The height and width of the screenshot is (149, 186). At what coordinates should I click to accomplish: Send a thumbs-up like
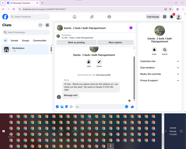(132, 107)
